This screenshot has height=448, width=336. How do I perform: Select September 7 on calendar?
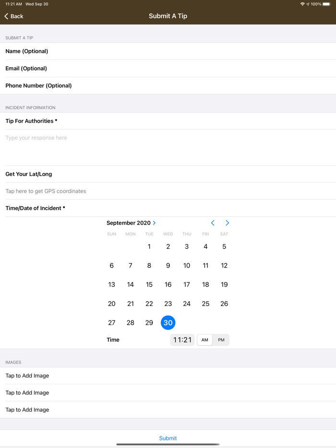coord(131,265)
